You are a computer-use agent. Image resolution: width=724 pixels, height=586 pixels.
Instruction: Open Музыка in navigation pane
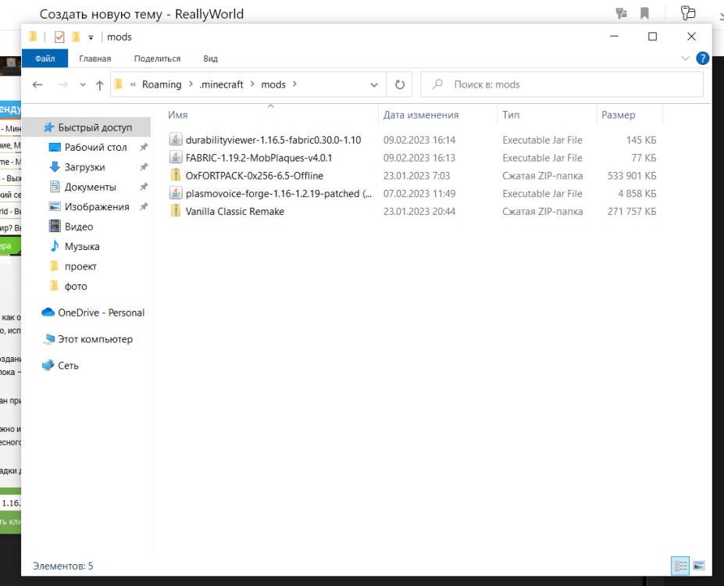coord(82,247)
